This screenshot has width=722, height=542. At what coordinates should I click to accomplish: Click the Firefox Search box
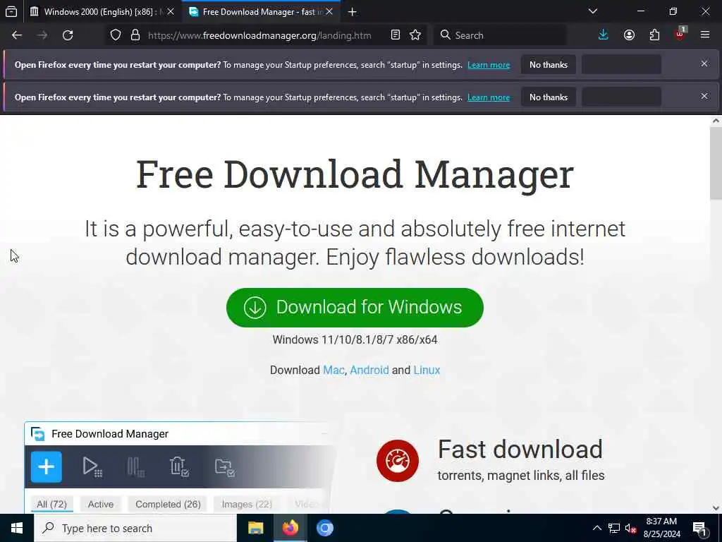pos(500,35)
